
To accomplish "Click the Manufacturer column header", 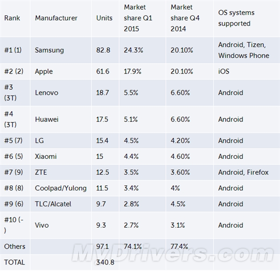I will (56, 18).
